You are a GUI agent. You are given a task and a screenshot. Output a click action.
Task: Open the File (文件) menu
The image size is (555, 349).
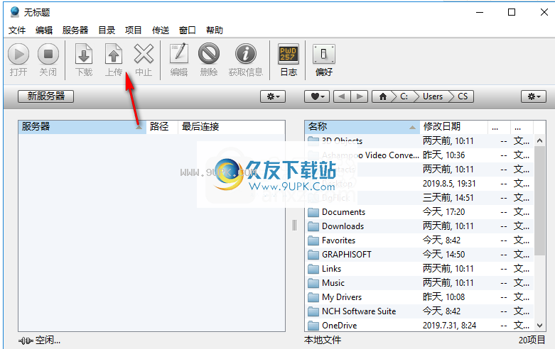pos(17,31)
